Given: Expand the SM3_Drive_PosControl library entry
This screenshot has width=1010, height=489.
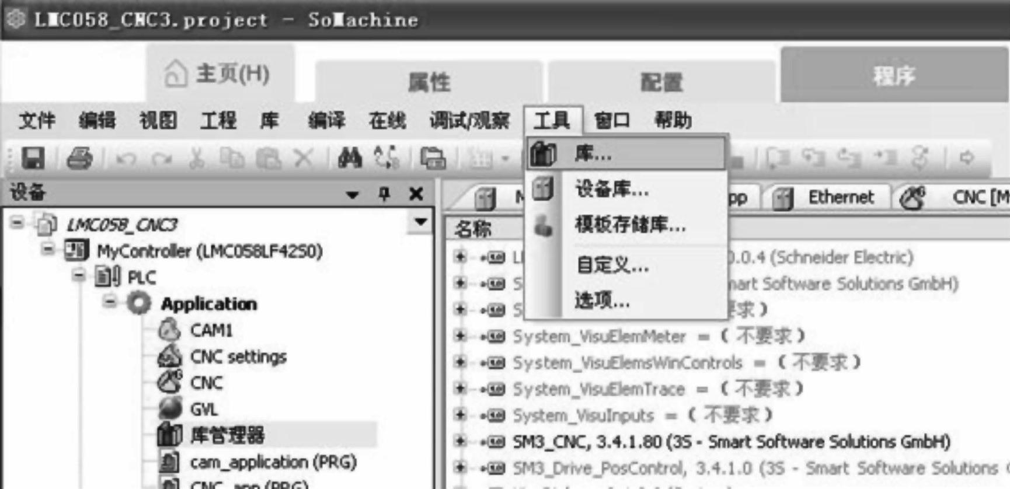Looking at the screenshot, I should click(x=461, y=467).
